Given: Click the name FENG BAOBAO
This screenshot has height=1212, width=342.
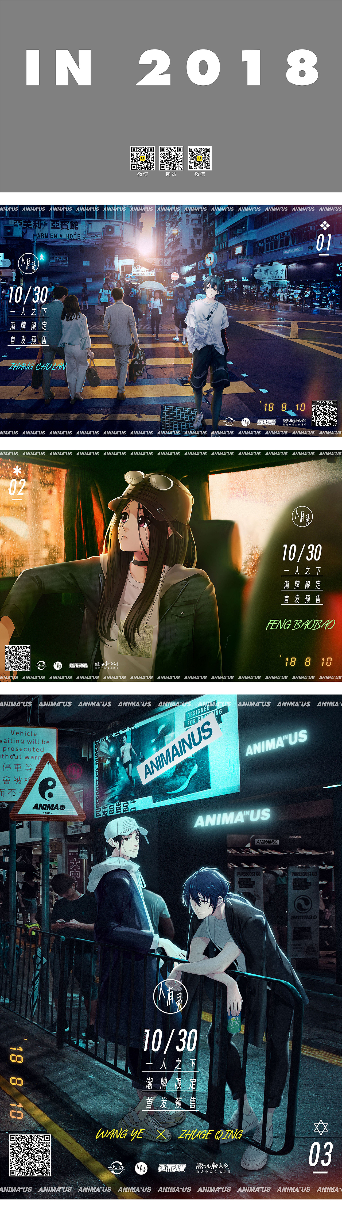Looking at the screenshot, I should tap(301, 625).
